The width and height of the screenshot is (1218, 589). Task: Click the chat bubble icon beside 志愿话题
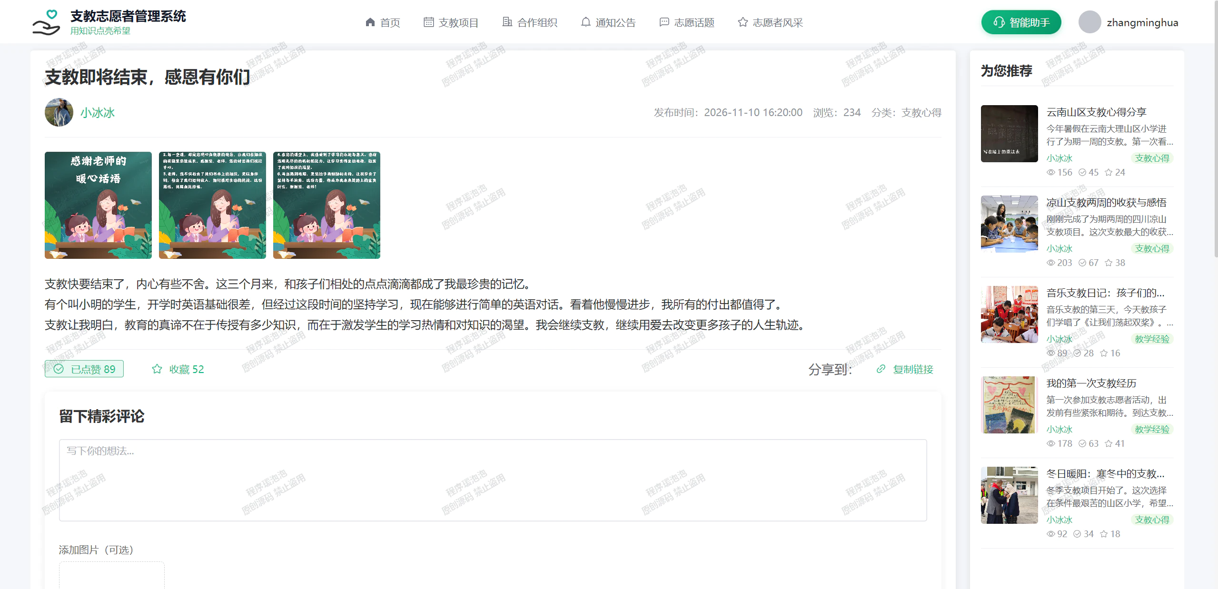tap(664, 22)
